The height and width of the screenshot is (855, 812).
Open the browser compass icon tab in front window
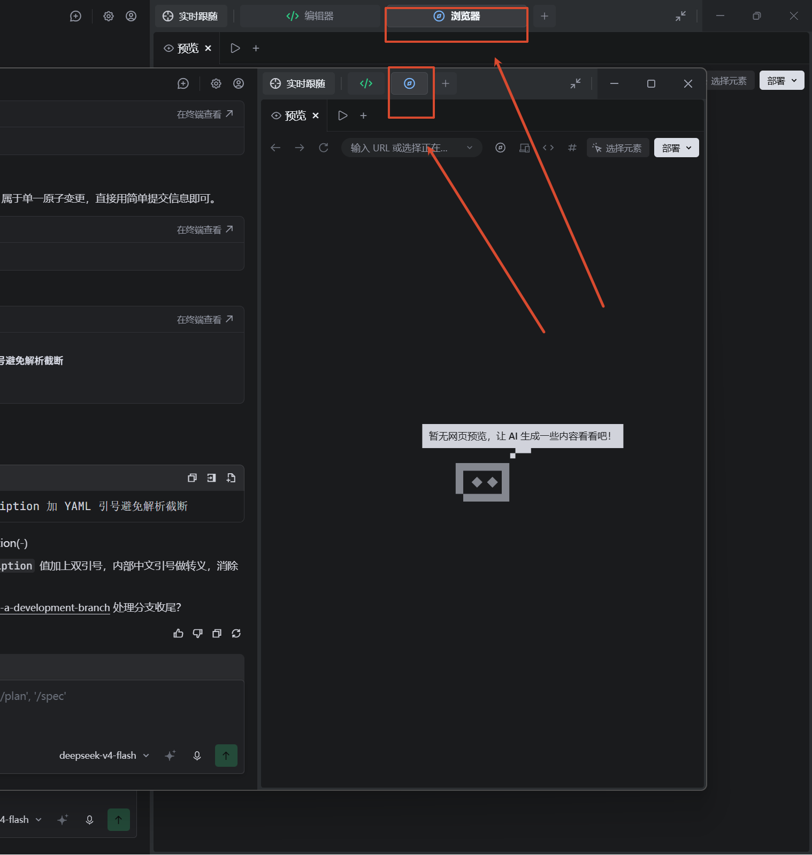point(409,83)
